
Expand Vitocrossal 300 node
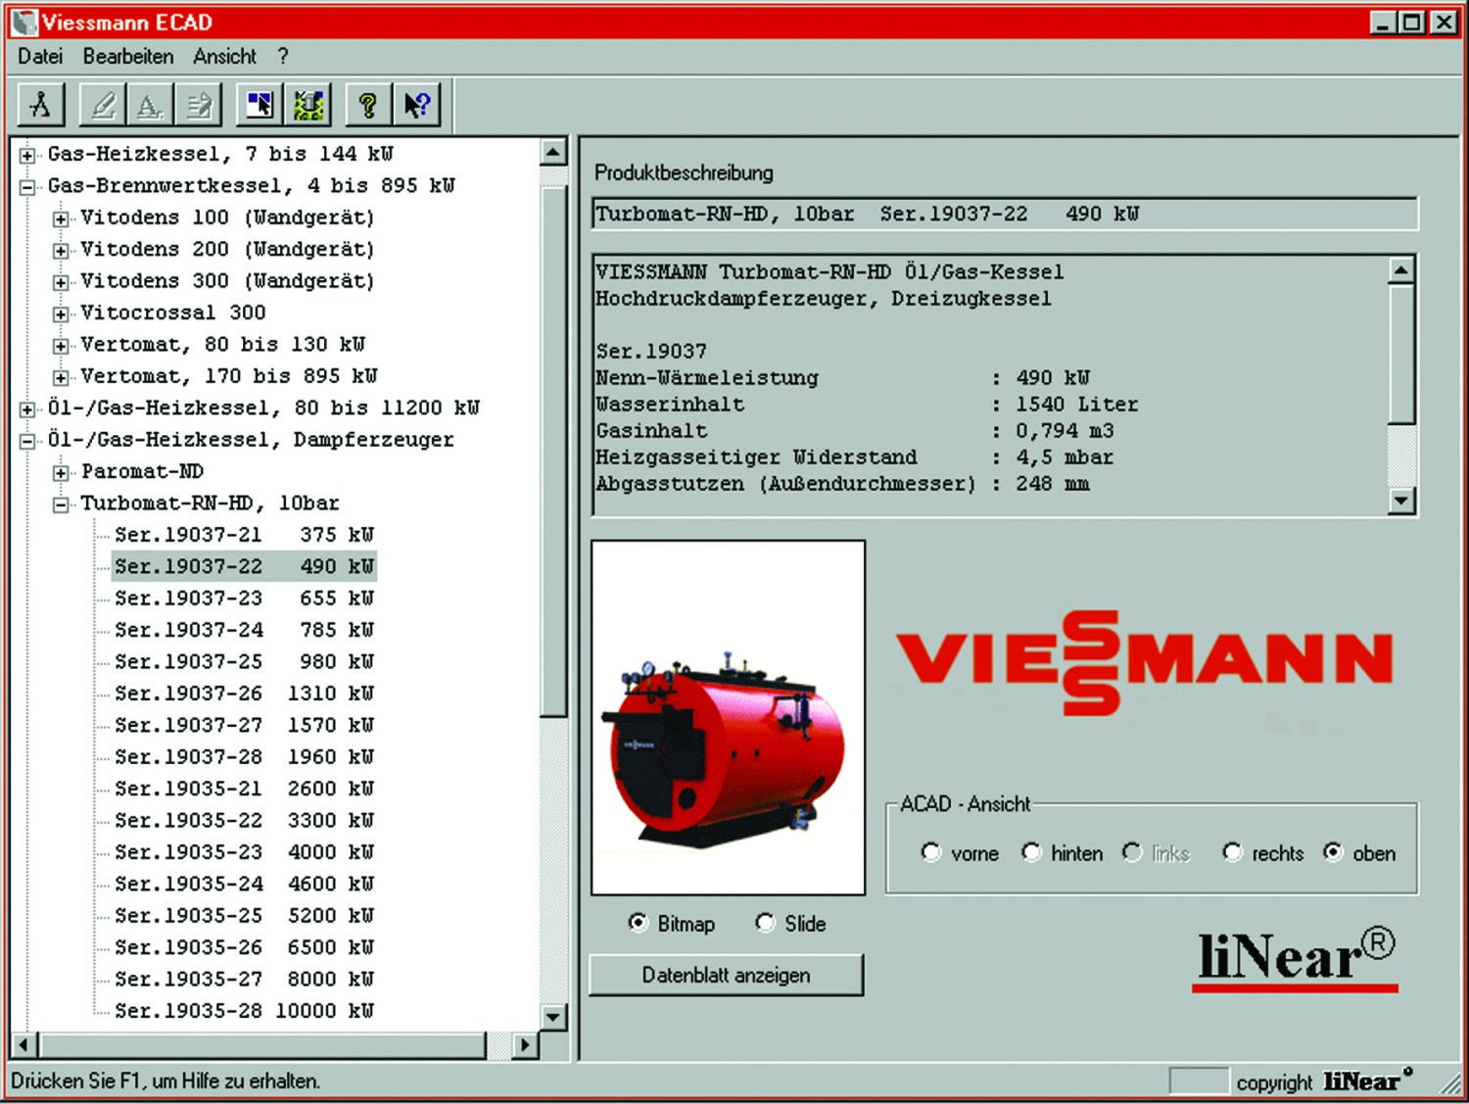(x=61, y=314)
